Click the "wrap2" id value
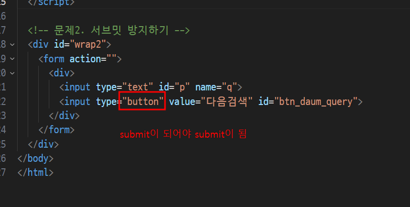Image resolution: width=410 pixels, height=207 pixels. coord(88,45)
